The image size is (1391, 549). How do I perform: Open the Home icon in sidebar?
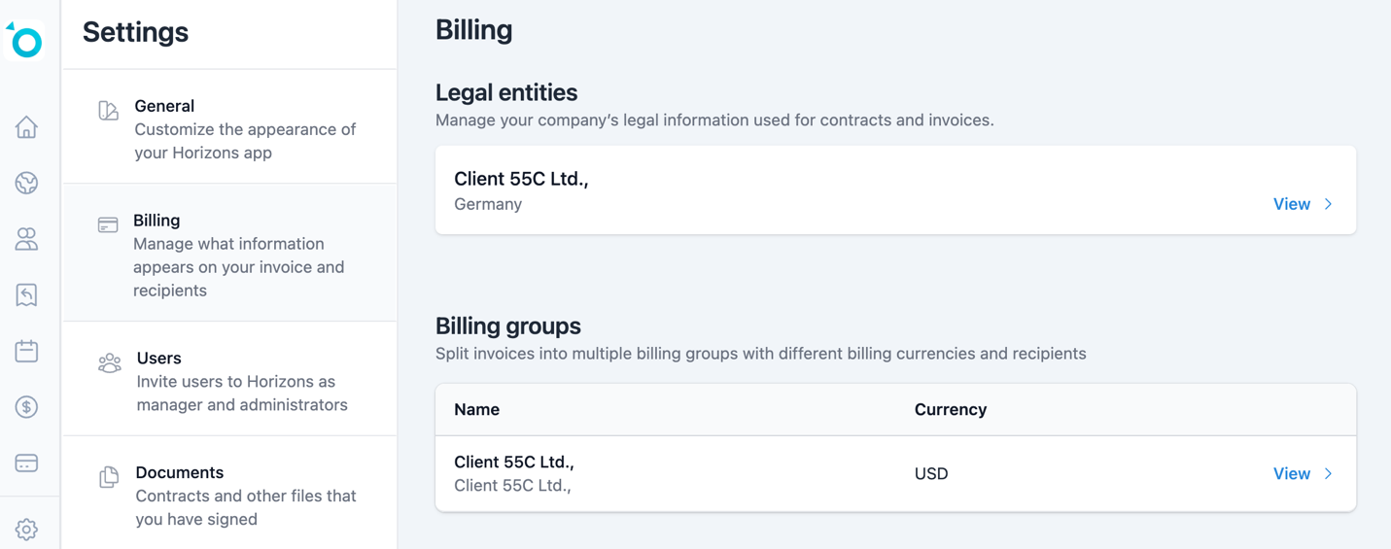(26, 127)
